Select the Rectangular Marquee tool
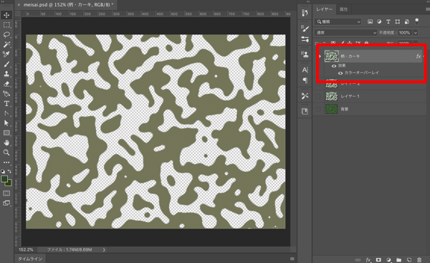Viewport: 430px width, 263px height. coord(6,25)
